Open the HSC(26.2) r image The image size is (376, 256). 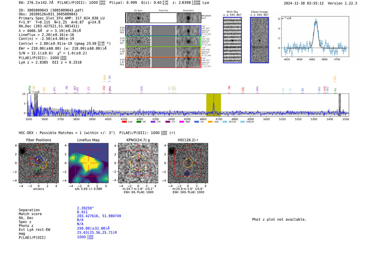pyautogui.click(x=188, y=163)
